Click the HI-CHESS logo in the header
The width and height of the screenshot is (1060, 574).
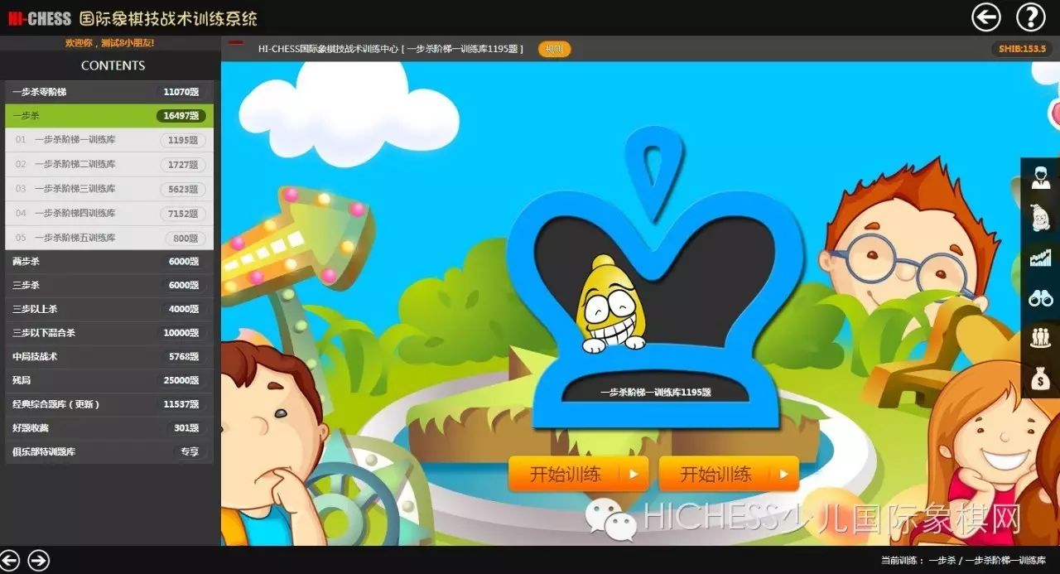[39, 17]
